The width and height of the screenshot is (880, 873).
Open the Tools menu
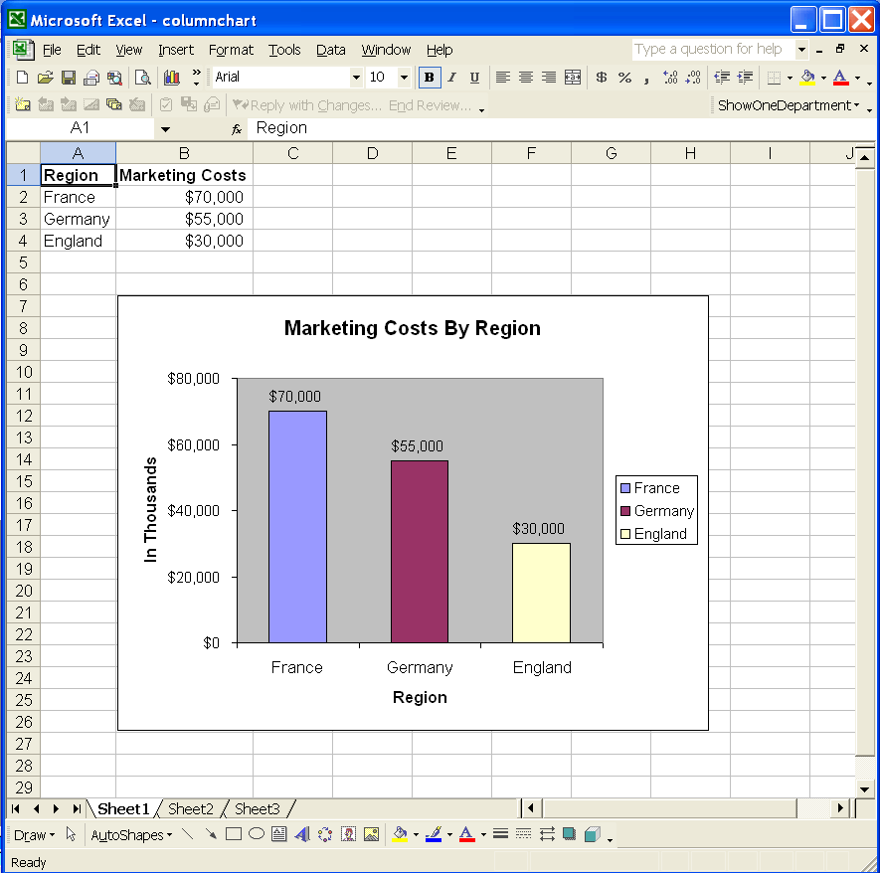pos(284,50)
